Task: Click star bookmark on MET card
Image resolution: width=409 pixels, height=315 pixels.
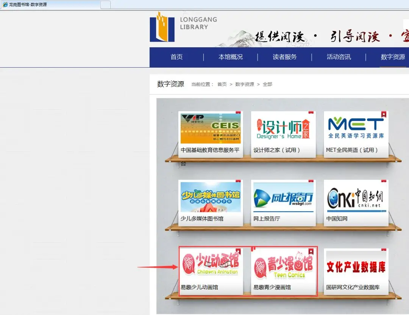Action: (384, 114)
